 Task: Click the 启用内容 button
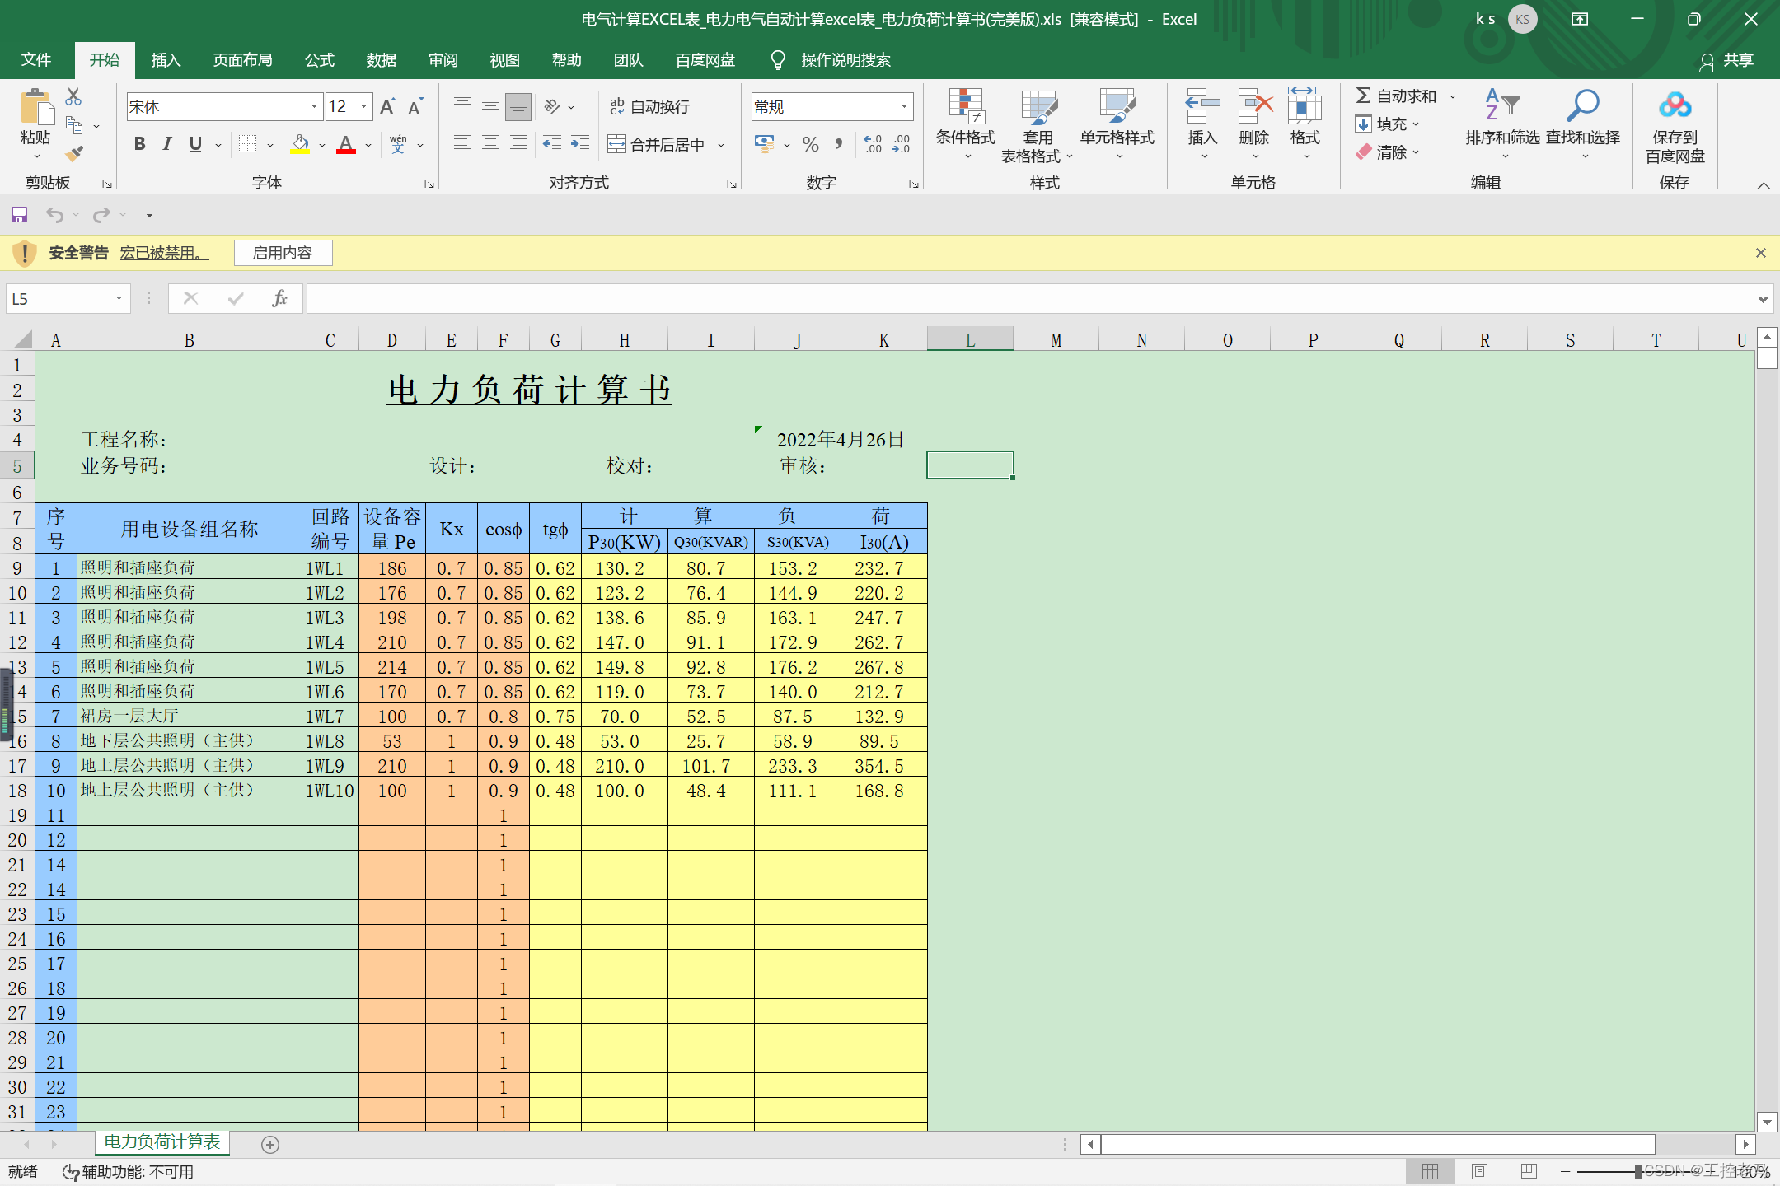283,253
